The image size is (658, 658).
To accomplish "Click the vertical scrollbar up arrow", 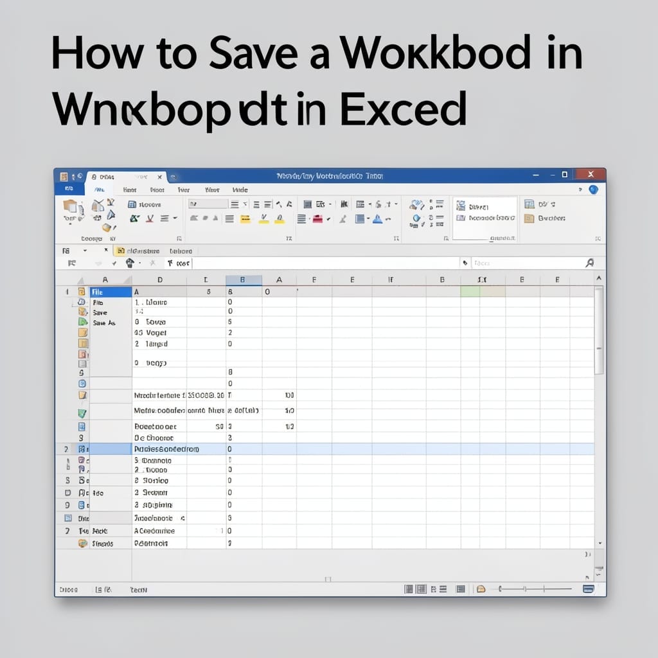I will (x=599, y=278).
